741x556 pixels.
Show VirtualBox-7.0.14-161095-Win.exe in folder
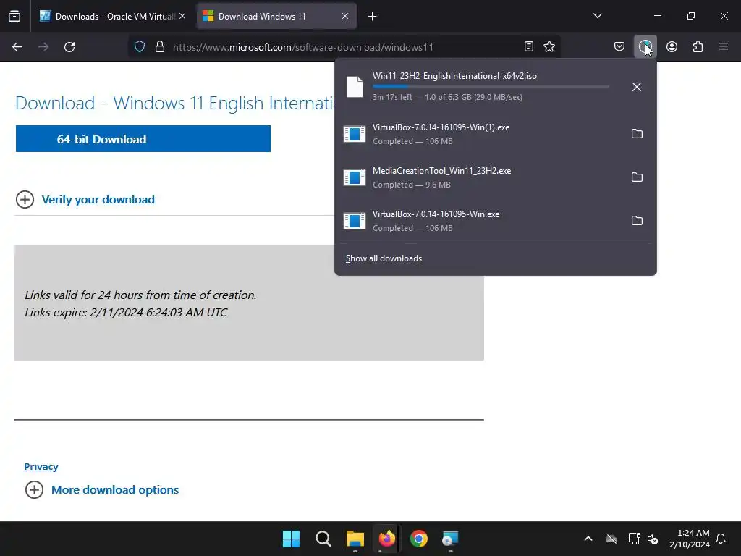click(x=637, y=221)
